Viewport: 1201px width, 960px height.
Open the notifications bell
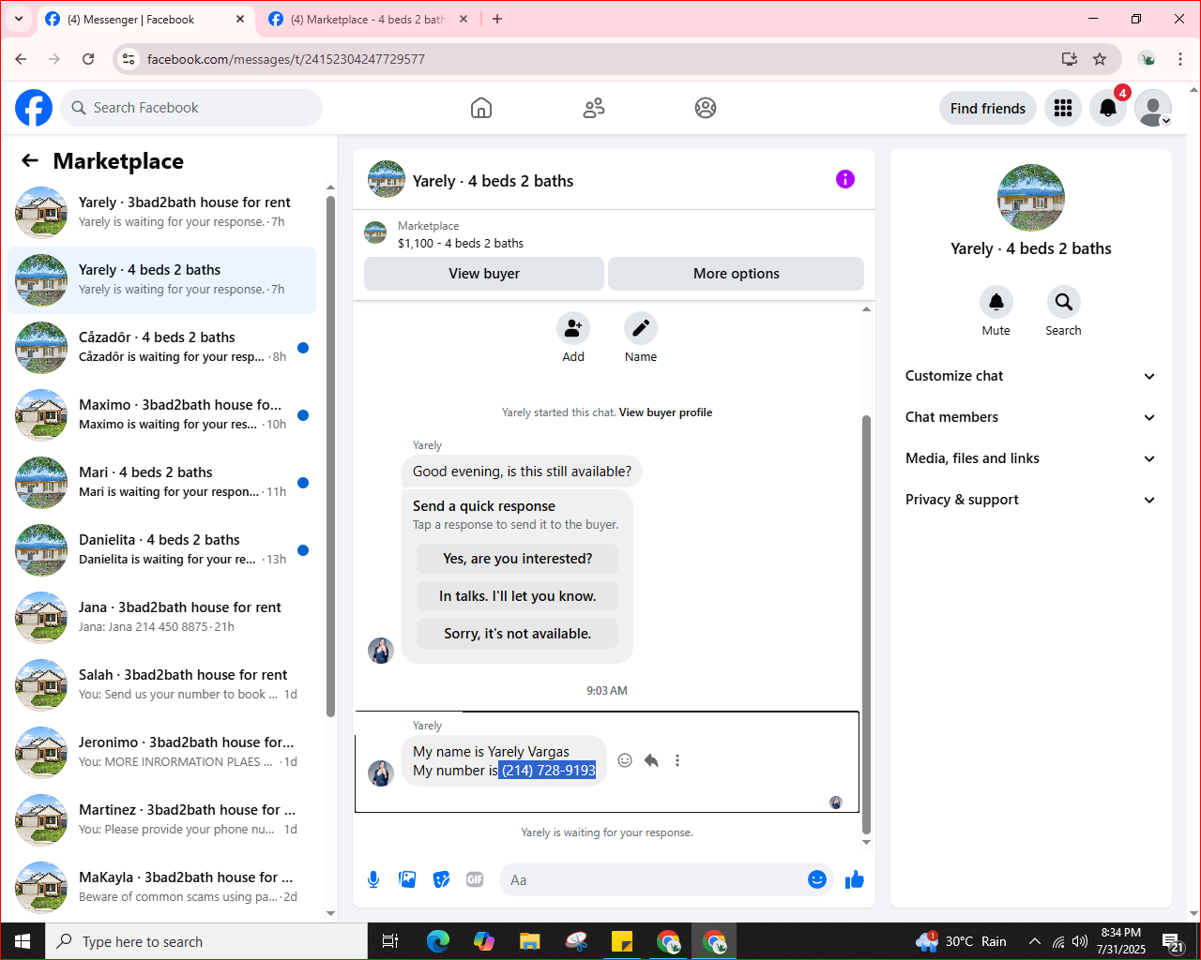pyautogui.click(x=1108, y=108)
